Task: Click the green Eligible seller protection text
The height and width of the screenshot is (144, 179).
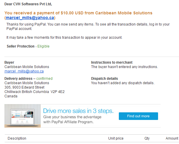Action: point(43,46)
